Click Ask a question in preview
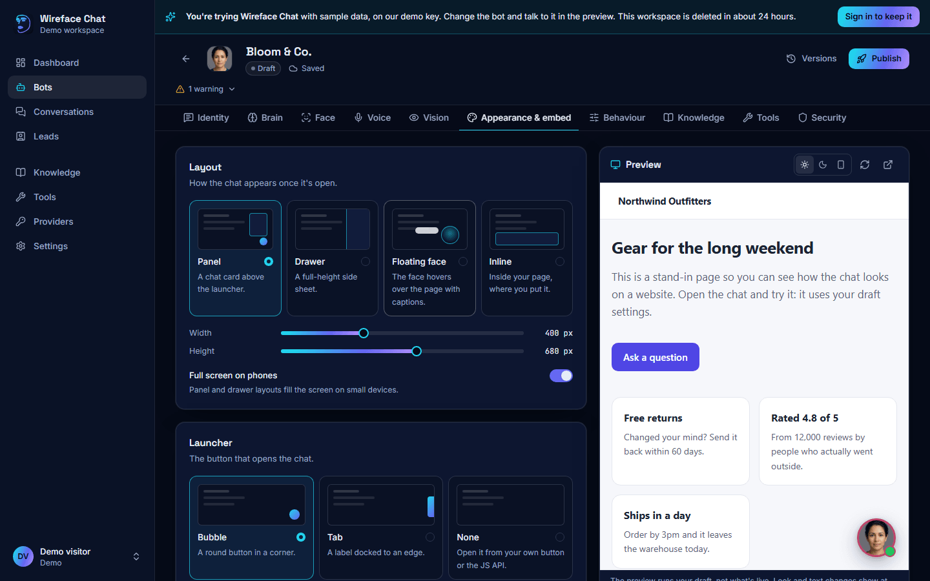The width and height of the screenshot is (930, 581). point(656,357)
